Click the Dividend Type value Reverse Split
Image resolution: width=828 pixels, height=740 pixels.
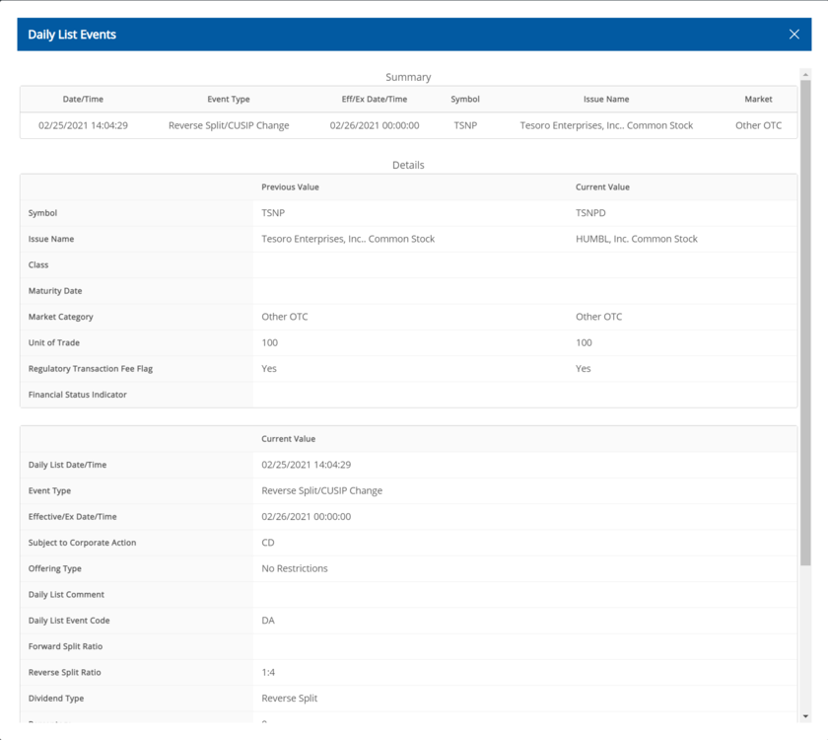tap(290, 699)
